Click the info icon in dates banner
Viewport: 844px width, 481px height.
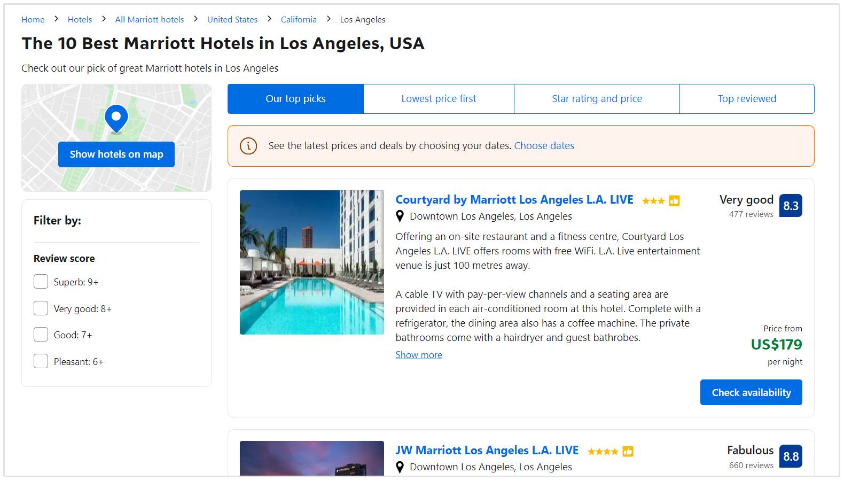pyautogui.click(x=248, y=146)
